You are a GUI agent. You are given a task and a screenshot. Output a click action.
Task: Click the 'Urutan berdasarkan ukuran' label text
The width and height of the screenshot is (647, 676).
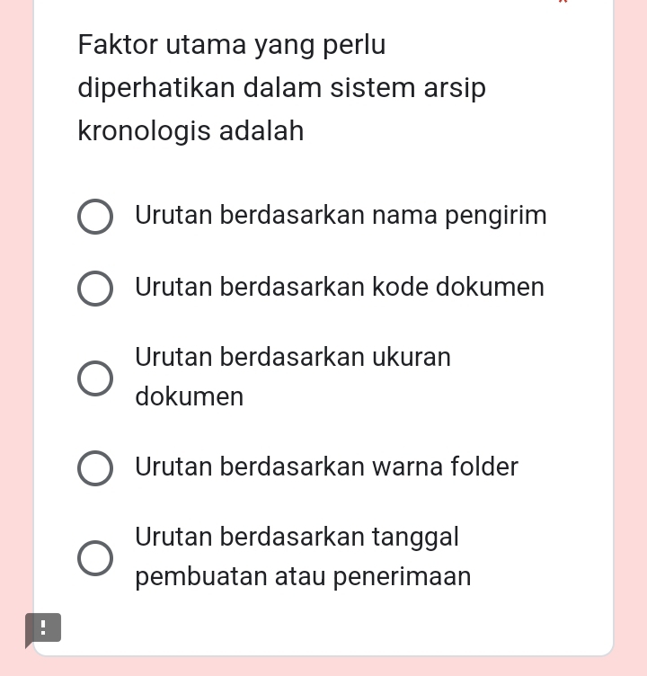293,357
